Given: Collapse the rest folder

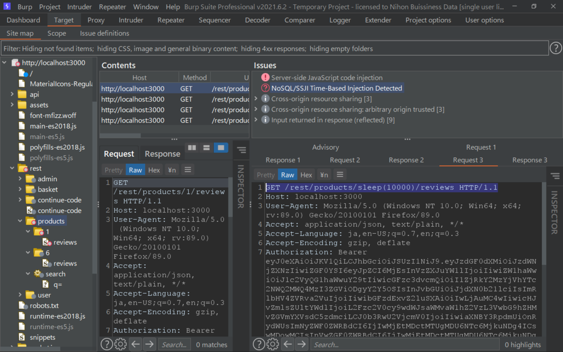Looking at the screenshot, I should (13, 168).
